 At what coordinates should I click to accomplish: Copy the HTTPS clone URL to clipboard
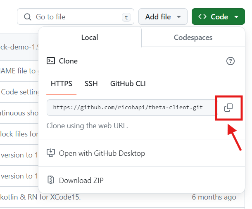[228, 108]
